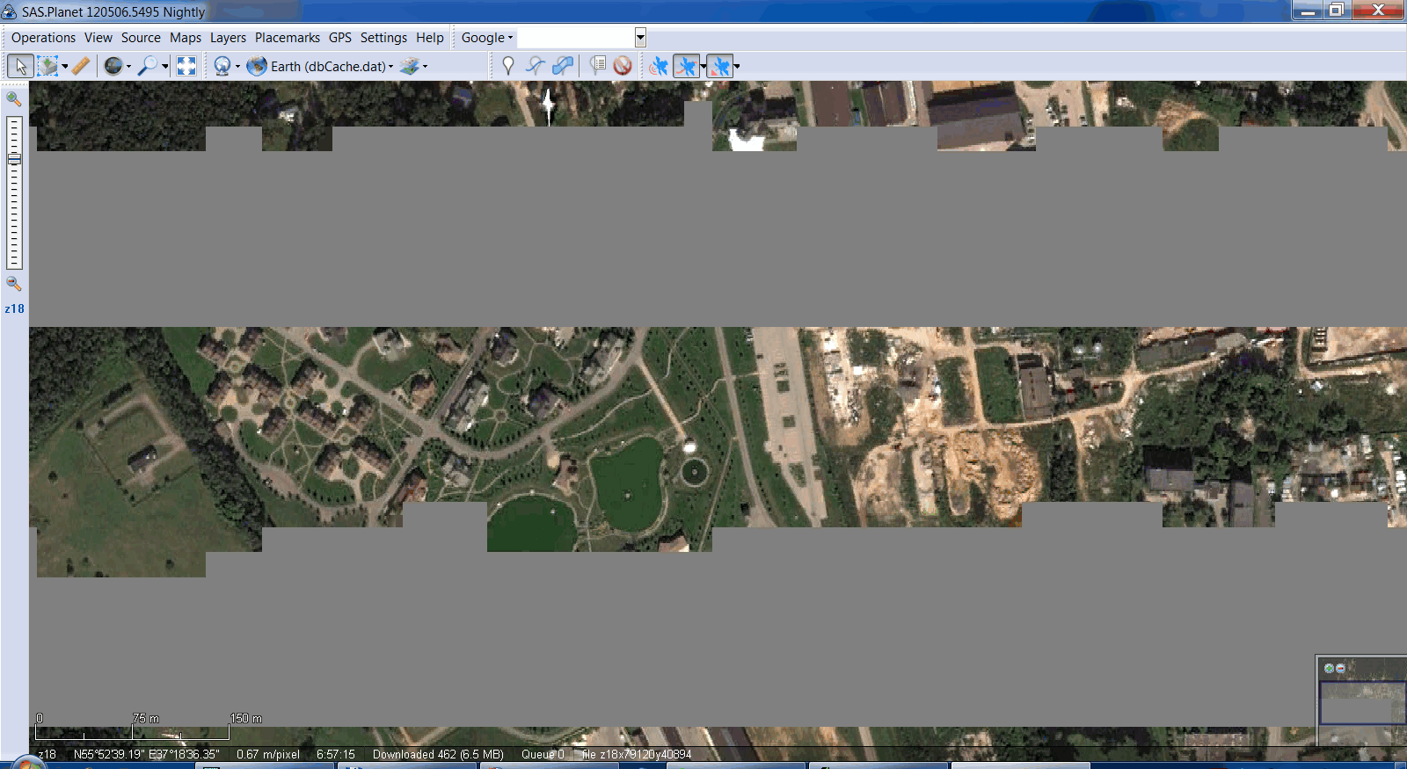Image resolution: width=1407 pixels, height=769 pixels.
Task: Click the zoom out magnifier below slider
Action: (x=14, y=284)
